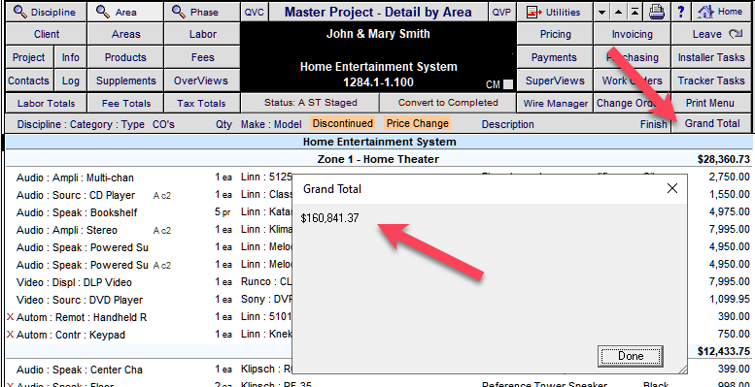Viewport: 755px width, 387px height.
Task: Open the Info section
Action: (70, 57)
